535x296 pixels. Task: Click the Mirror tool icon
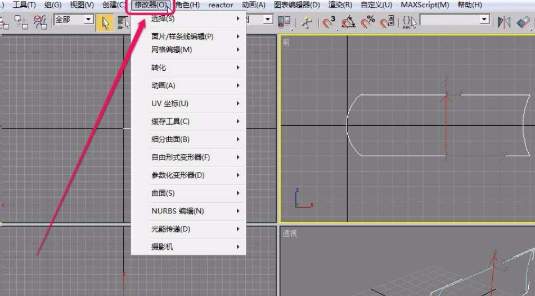504,22
